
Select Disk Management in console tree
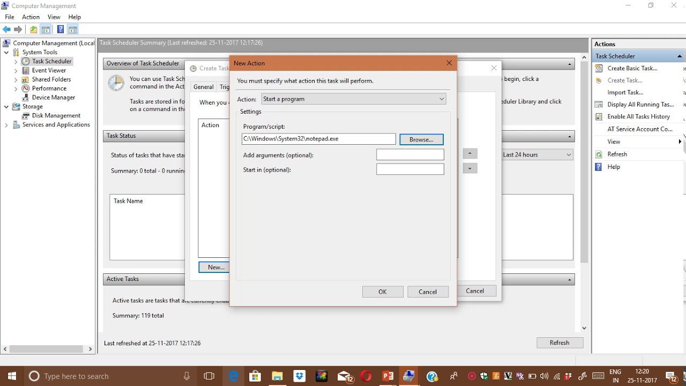click(56, 116)
